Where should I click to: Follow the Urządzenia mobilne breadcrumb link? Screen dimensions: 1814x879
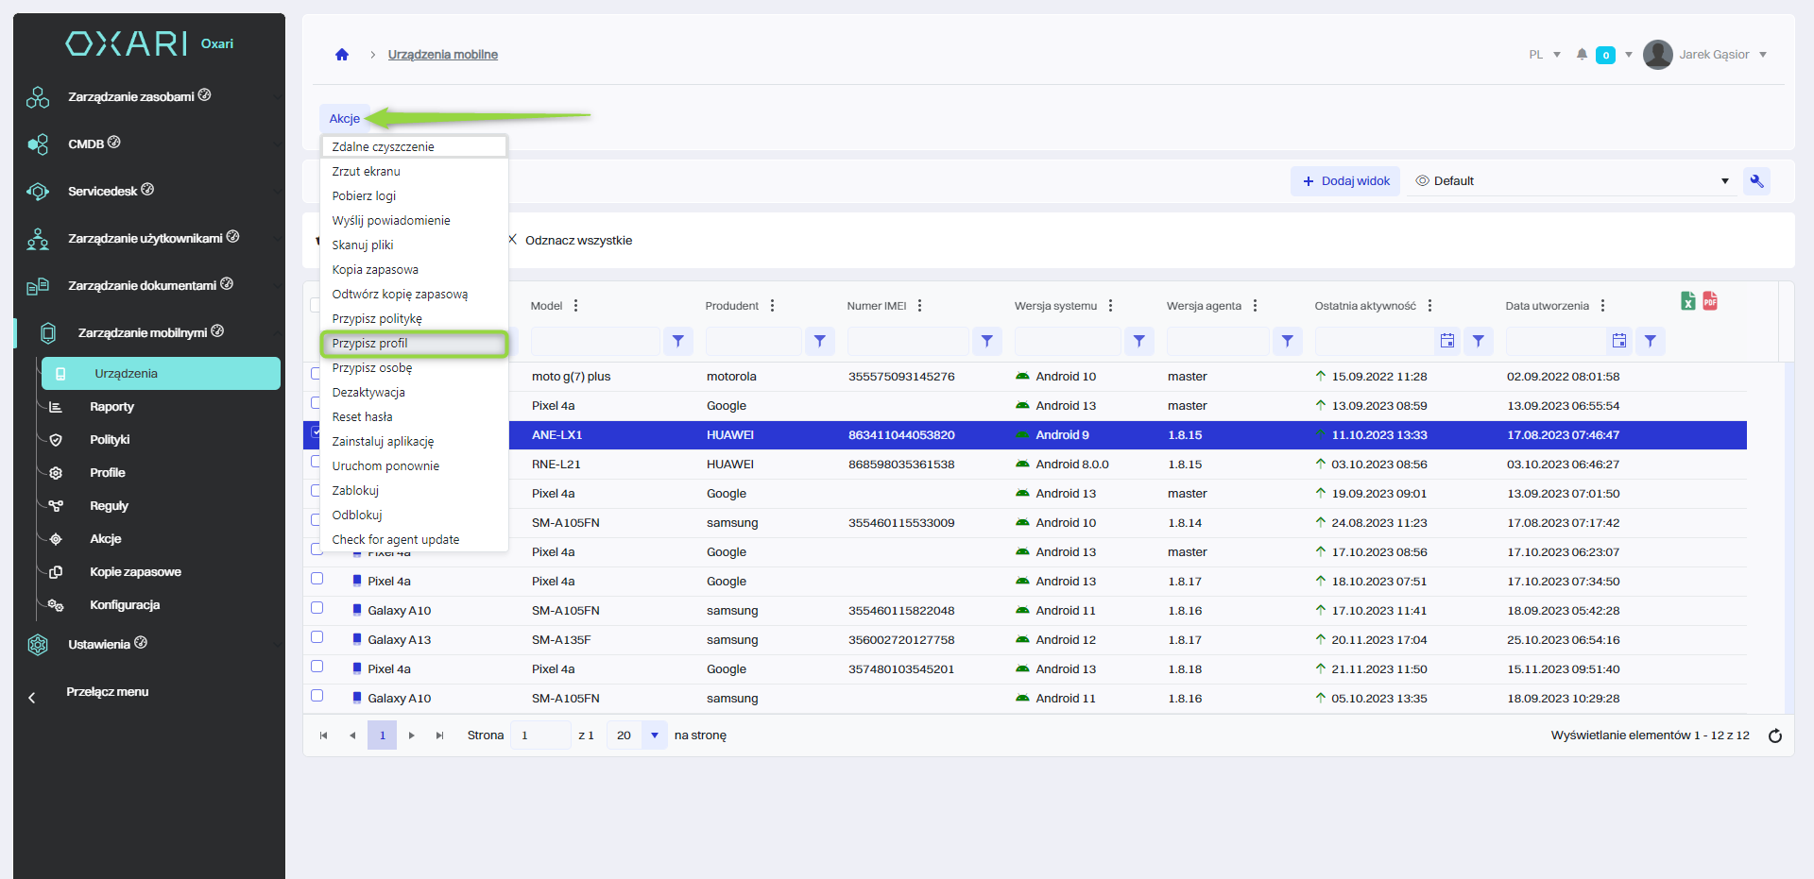point(442,55)
